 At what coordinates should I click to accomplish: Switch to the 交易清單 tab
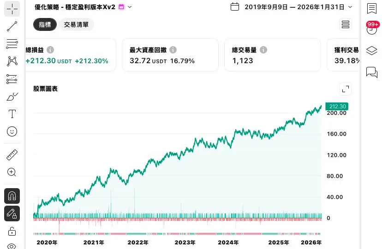click(76, 24)
